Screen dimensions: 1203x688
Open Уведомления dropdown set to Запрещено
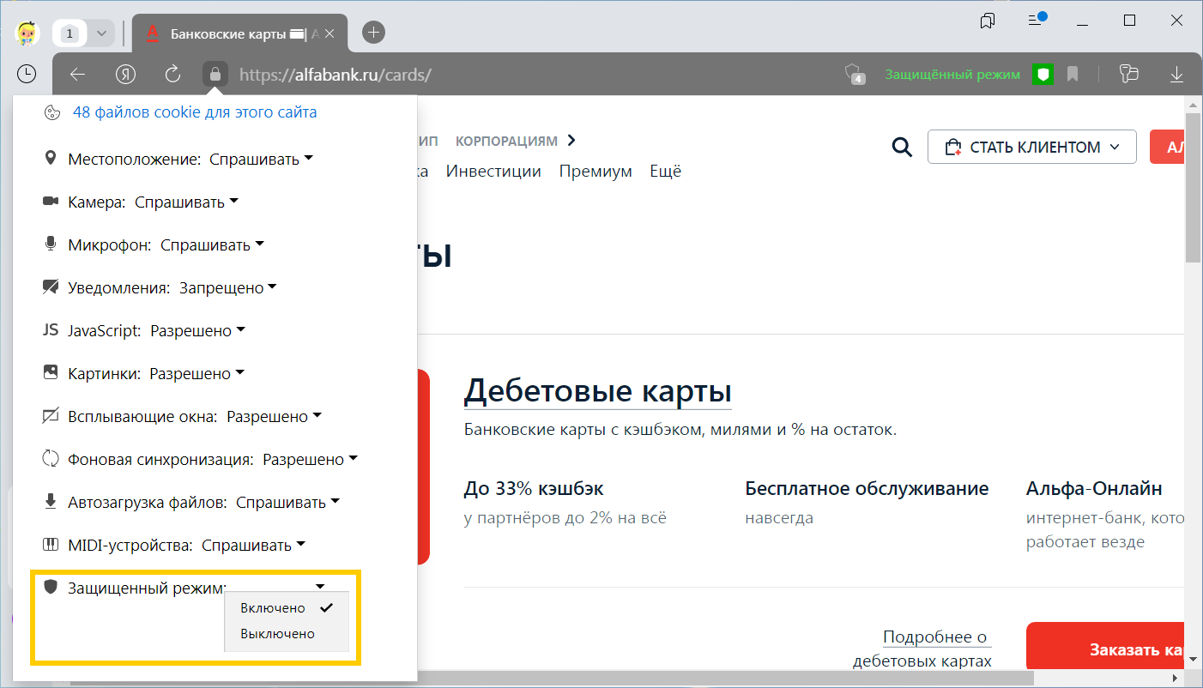(227, 287)
